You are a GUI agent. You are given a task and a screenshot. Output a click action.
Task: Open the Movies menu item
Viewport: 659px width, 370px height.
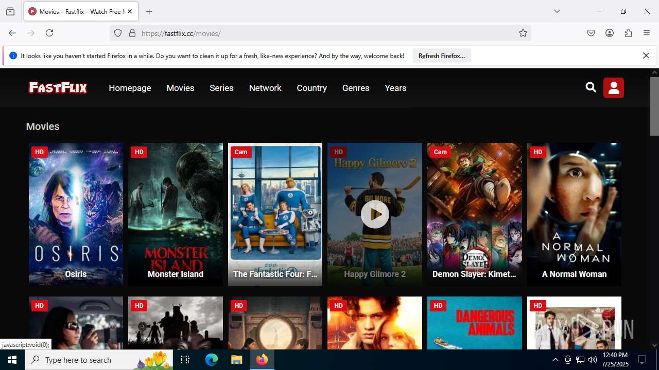click(180, 88)
